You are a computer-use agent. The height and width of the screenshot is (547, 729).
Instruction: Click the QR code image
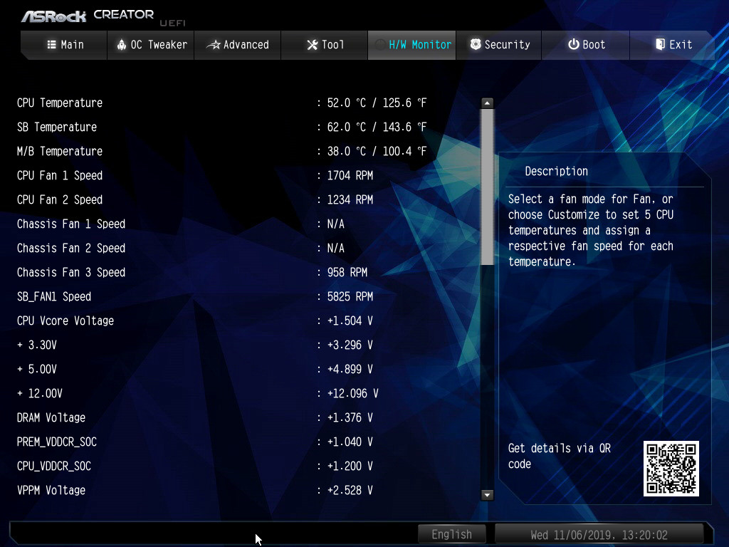tap(671, 468)
